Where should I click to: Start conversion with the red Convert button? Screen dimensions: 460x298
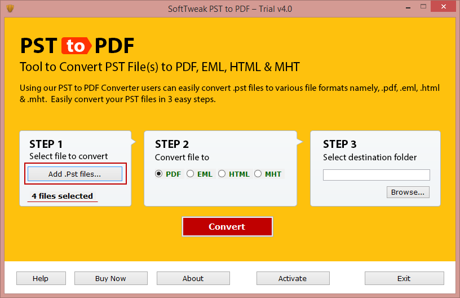tap(227, 226)
